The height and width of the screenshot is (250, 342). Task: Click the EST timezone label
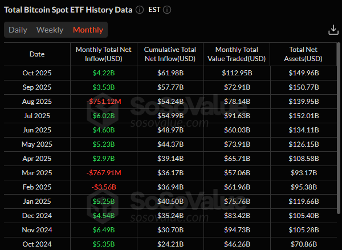[154, 10]
